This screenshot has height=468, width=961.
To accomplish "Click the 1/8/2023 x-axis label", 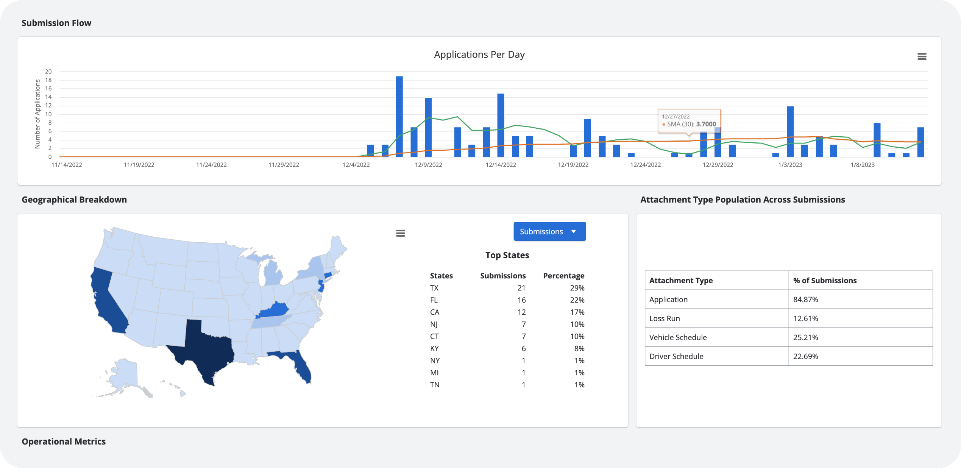I will click(863, 165).
